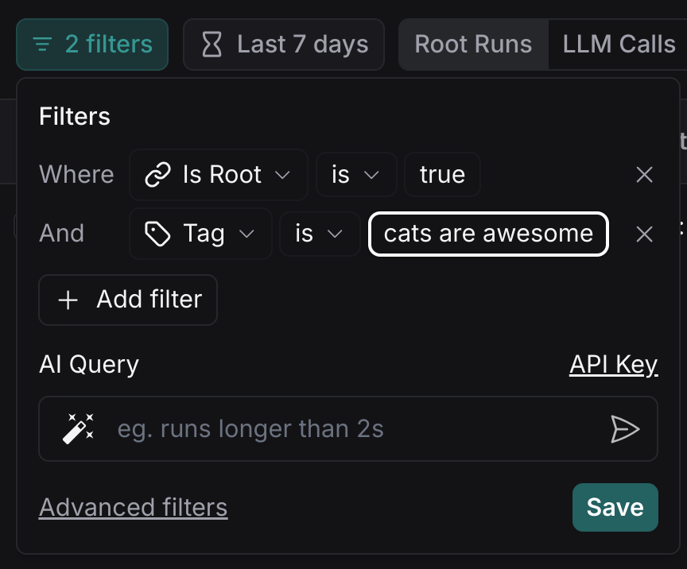Open the 'is' operator dropdown for Tag

320,234
